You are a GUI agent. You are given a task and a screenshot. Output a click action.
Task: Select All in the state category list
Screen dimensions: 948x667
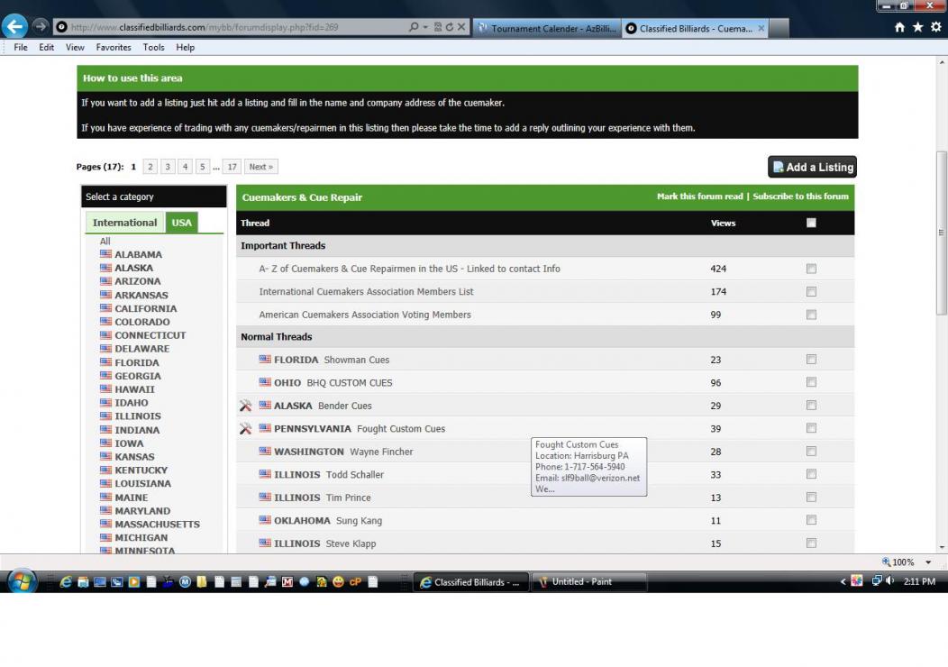(105, 241)
